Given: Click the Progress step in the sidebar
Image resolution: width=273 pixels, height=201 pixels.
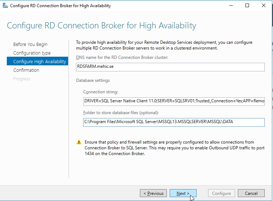Looking at the screenshot, I should 22,79.
